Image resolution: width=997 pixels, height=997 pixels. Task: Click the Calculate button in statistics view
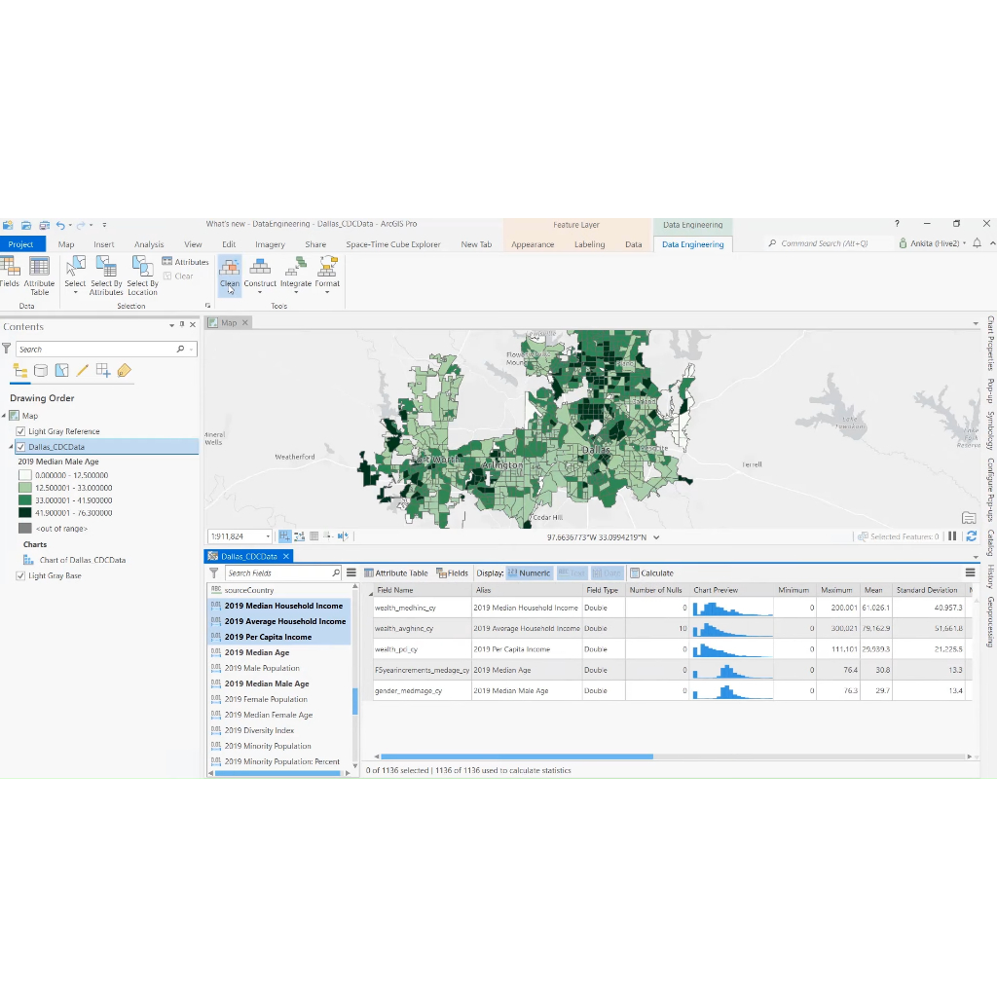651,573
